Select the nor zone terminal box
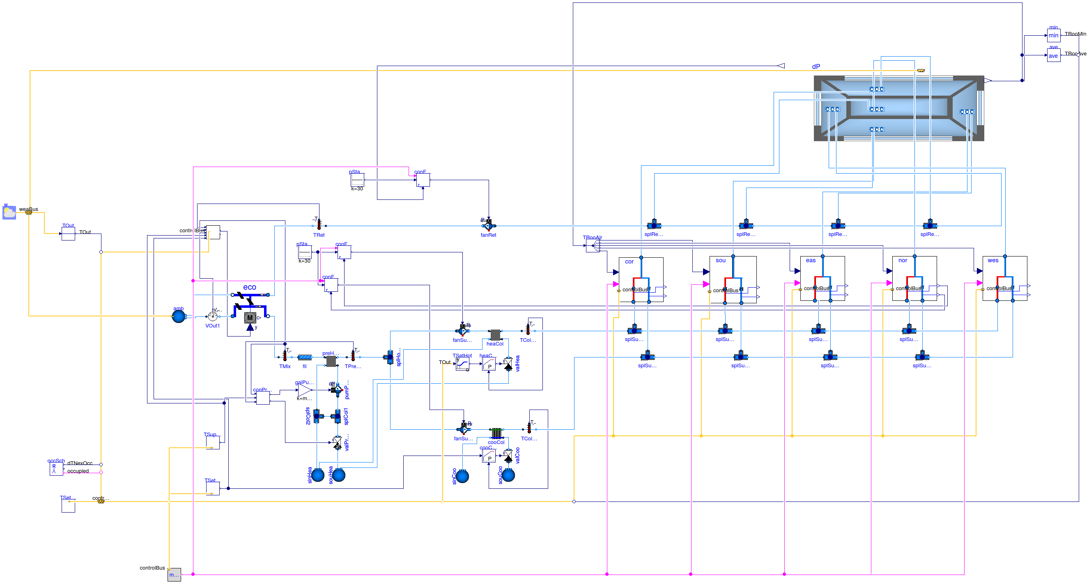This screenshot has height=584, width=1089. point(914,279)
